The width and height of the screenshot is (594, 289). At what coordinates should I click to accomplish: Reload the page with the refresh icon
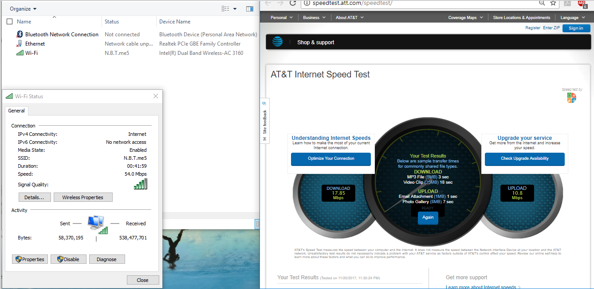pos(293,3)
